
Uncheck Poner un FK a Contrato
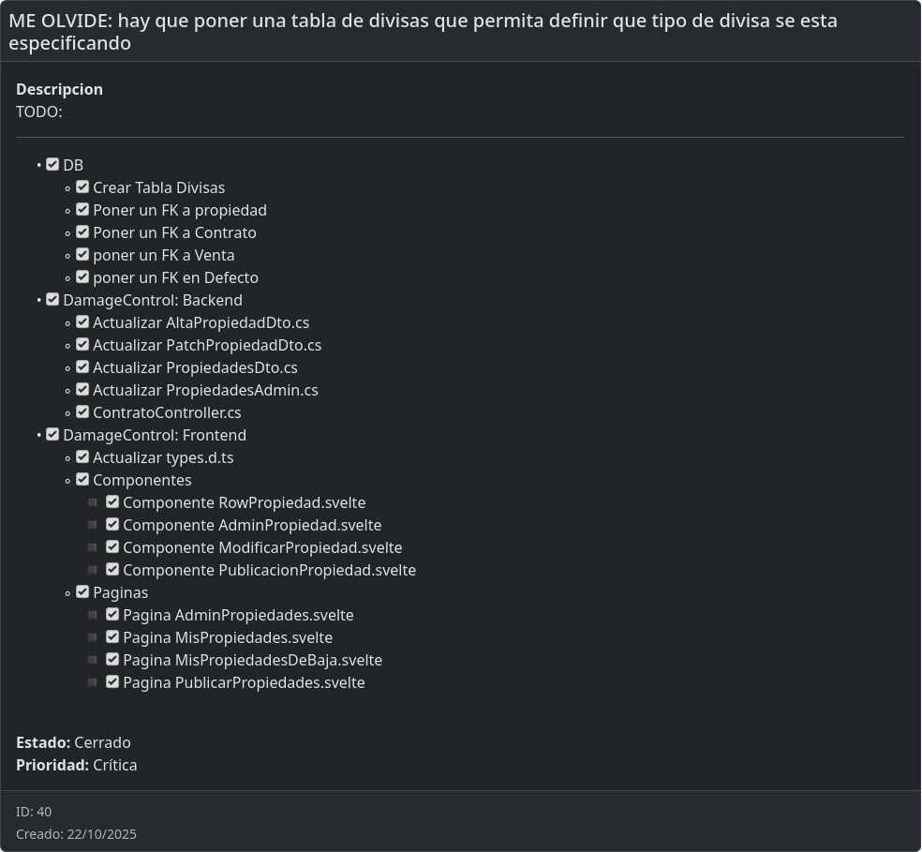coord(82,232)
